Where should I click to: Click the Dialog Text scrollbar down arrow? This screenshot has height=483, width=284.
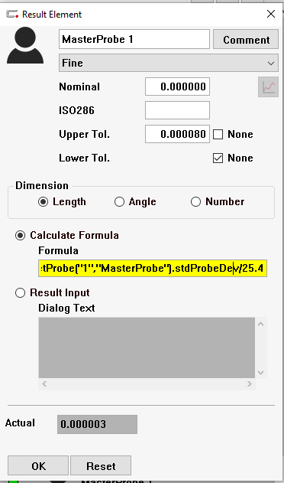pos(261,373)
